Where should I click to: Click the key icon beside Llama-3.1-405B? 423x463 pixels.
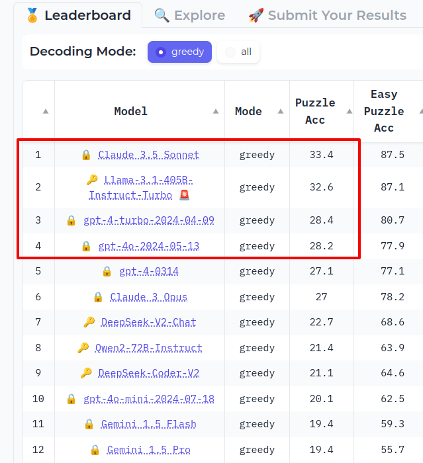(92, 179)
